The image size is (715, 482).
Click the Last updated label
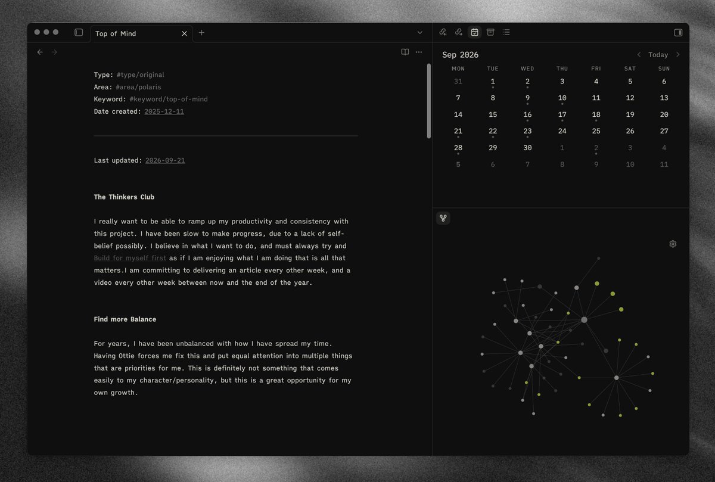118,160
